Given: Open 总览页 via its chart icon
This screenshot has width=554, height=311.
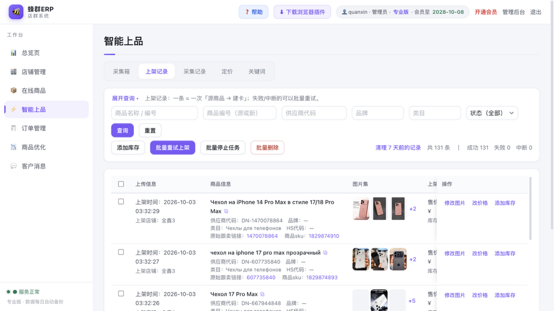Looking at the screenshot, I should tap(13, 53).
